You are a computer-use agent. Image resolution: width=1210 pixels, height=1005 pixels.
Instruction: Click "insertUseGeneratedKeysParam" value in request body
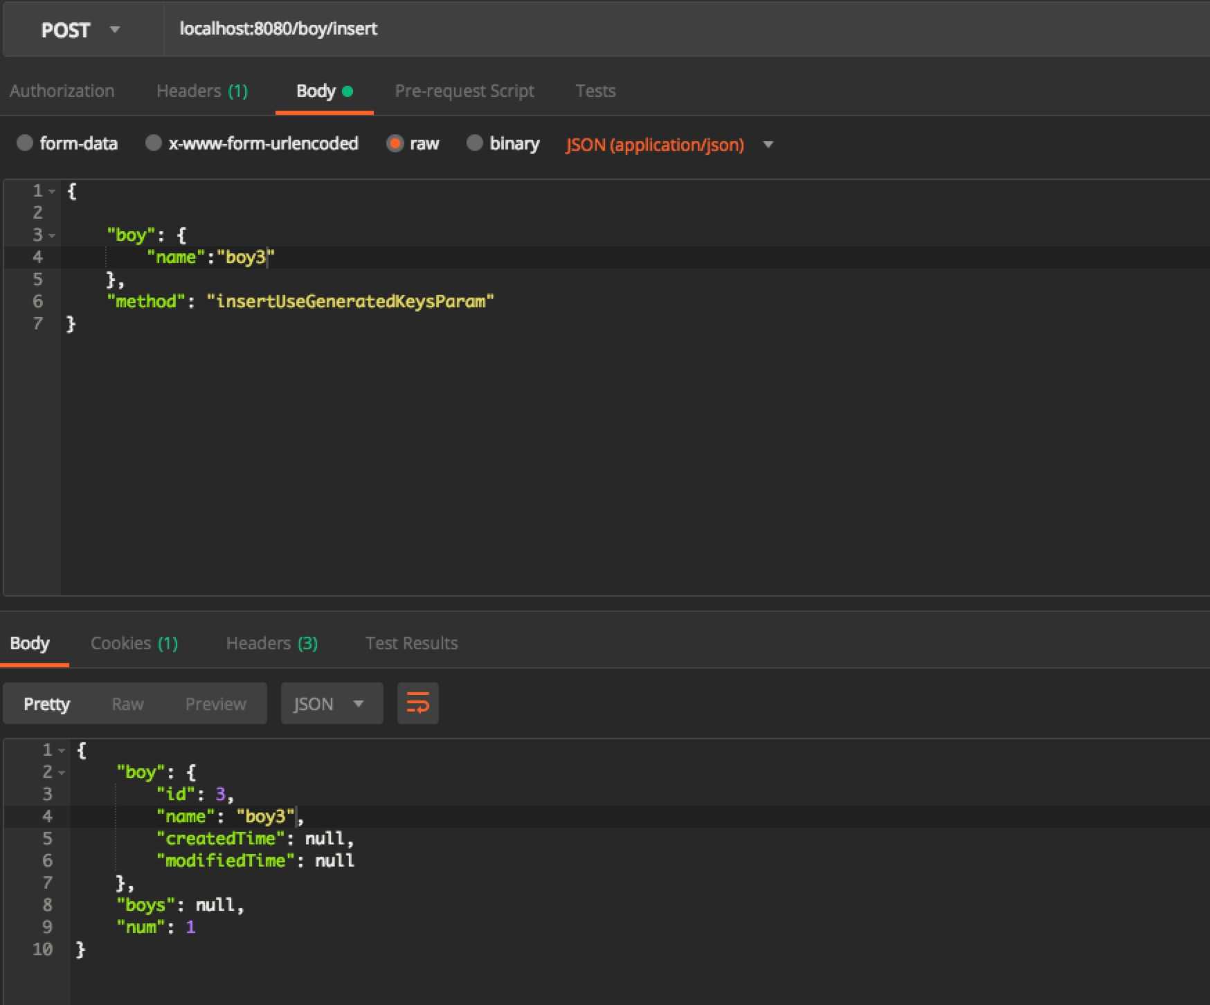point(350,302)
